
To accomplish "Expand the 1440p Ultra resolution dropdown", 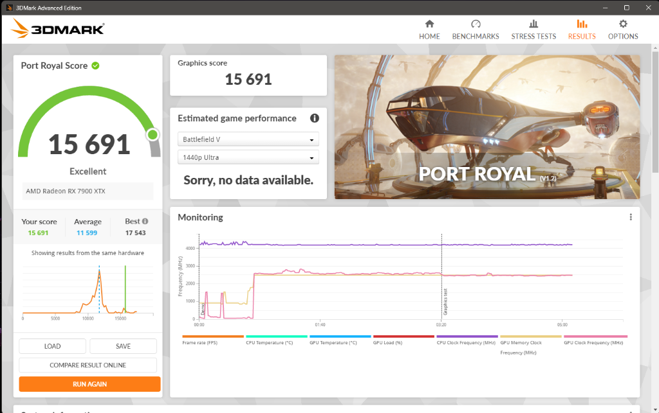I will pos(248,157).
